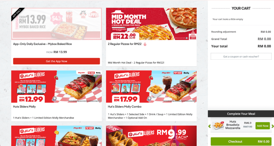Open the Hut's Sliders RM9.99 each banner
The height and width of the screenshot is (146, 274).
click(x=151, y=136)
